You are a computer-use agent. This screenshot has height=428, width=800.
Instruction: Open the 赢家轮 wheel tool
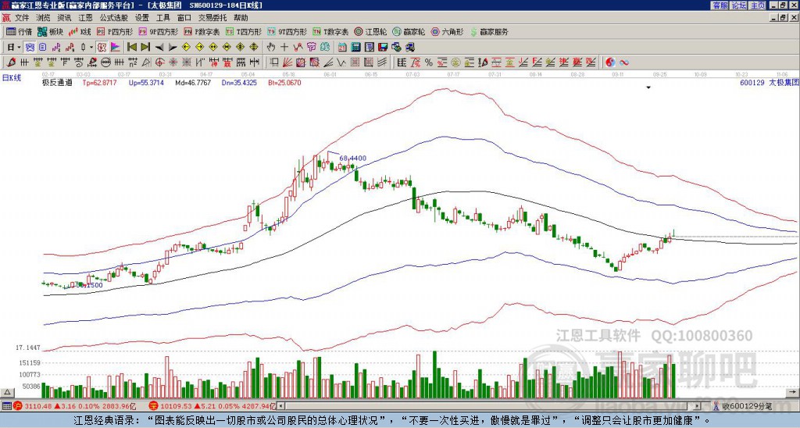pos(409,31)
